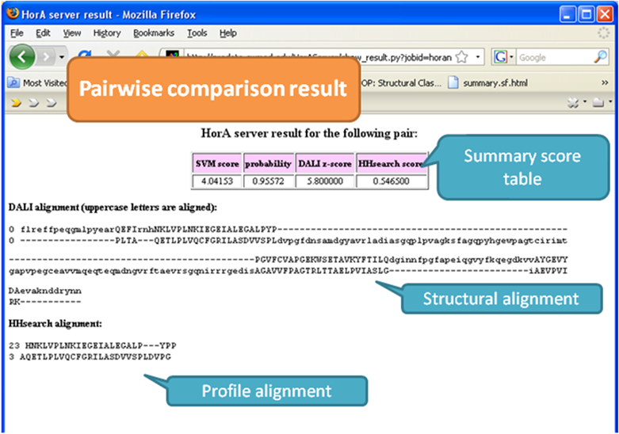
Task: Click the tools icon at right of lower toolbar
Action: (573, 102)
